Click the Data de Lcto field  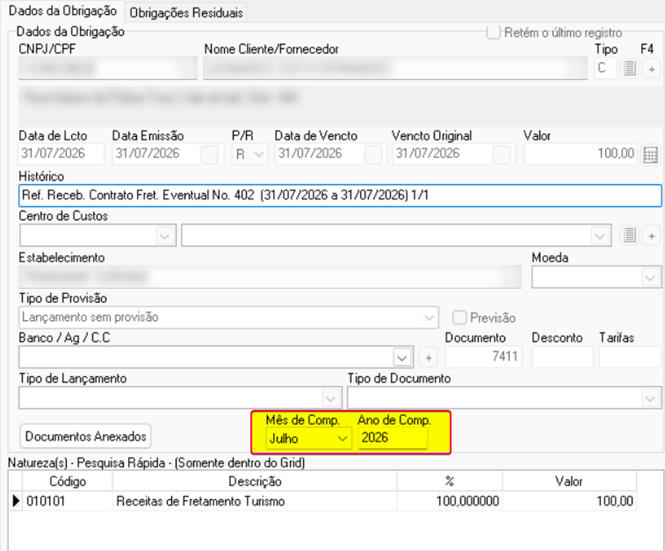[61, 153]
